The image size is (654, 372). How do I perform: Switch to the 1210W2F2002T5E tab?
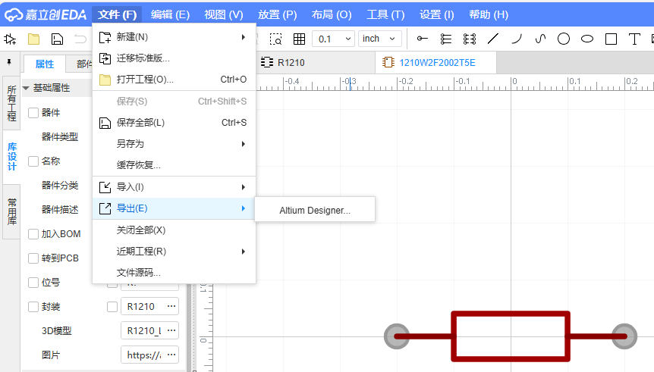(435, 62)
